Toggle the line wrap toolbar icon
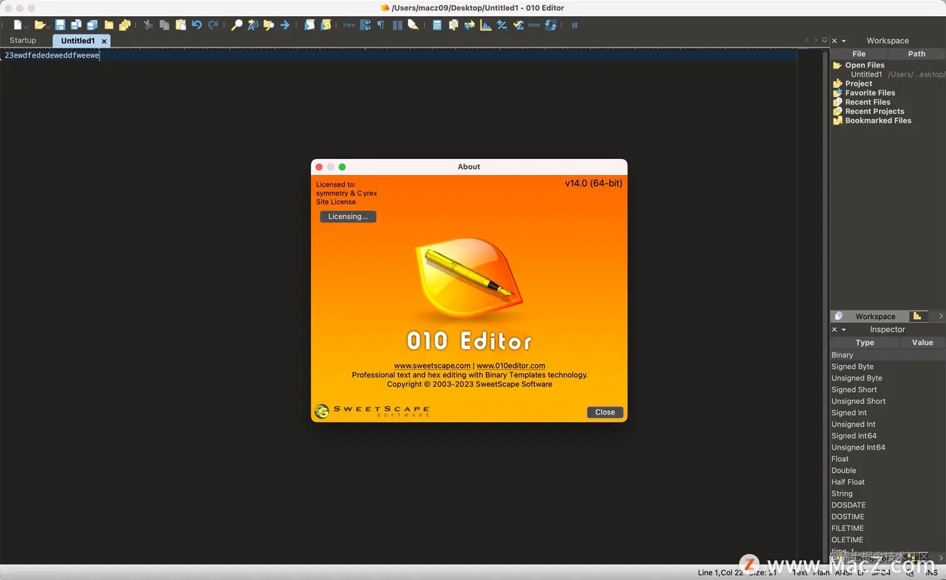Screen dimensions: 946x580 click(x=365, y=25)
